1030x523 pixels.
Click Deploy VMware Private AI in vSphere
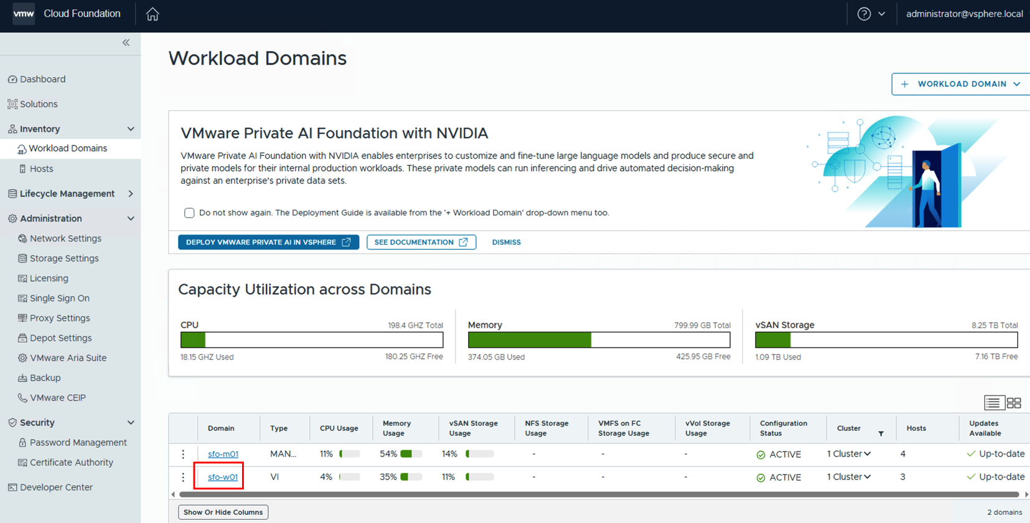(268, 242)
